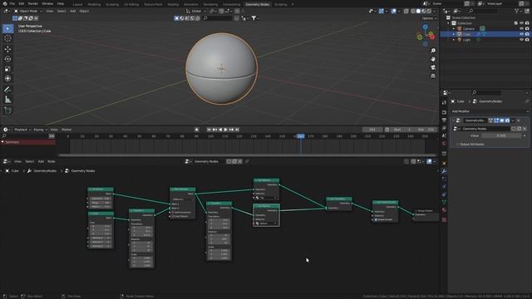Expand the Output Attributes panel
Image resolution: width=532 pixels, height=299 pixels.
[x=471, y=144]
